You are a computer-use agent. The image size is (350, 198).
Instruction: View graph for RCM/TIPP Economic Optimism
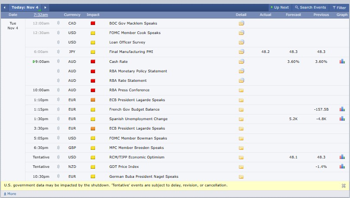(342, 157)
